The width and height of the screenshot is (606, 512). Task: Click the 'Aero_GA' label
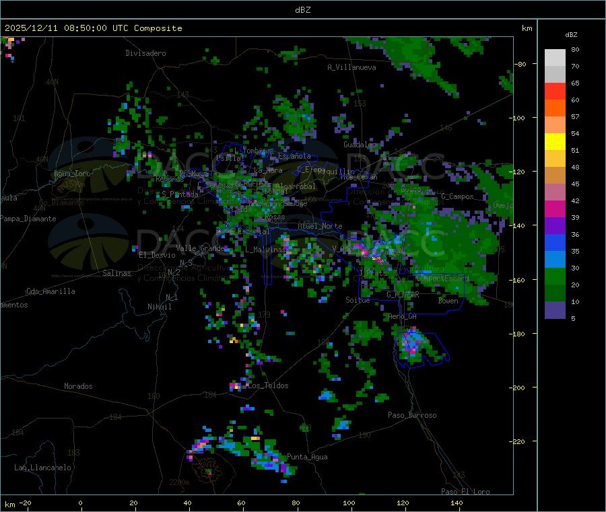coord(403,316)
